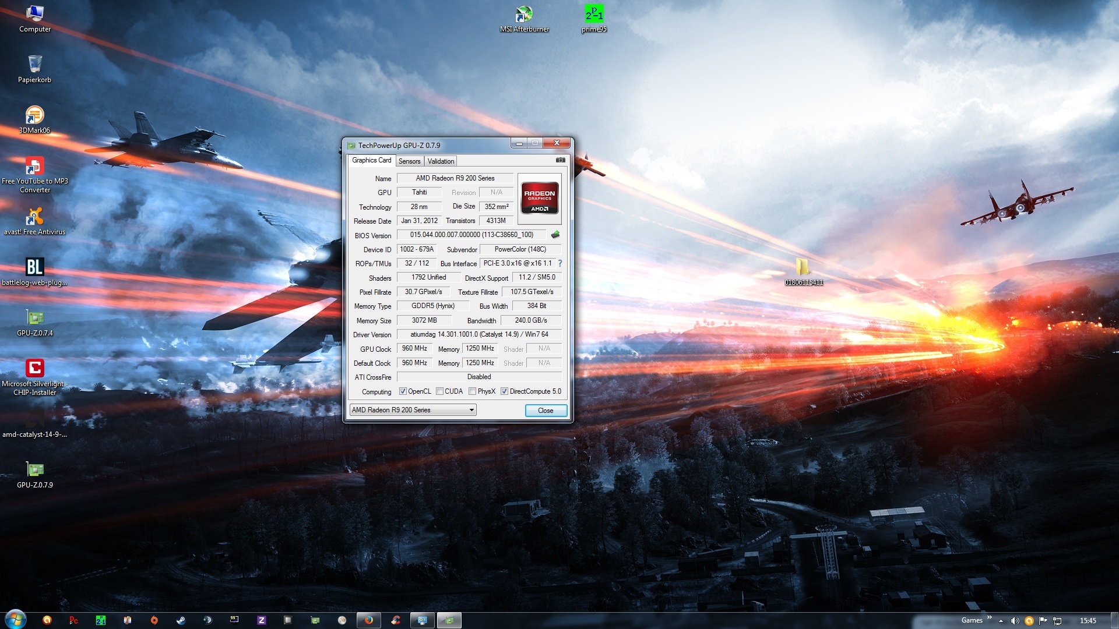Click the orange avast tray icon
Screen dimensions: 1119x629
click(1029, 621)
